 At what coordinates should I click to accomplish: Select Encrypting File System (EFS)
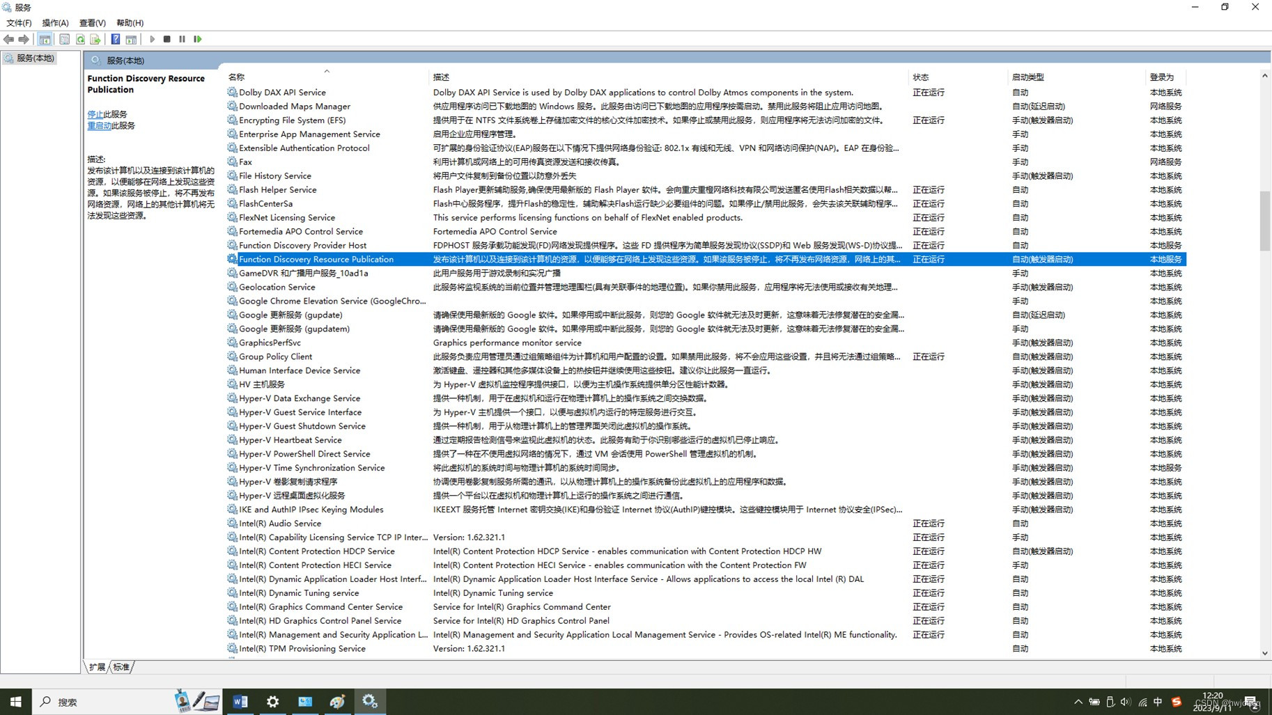point(705,120)
